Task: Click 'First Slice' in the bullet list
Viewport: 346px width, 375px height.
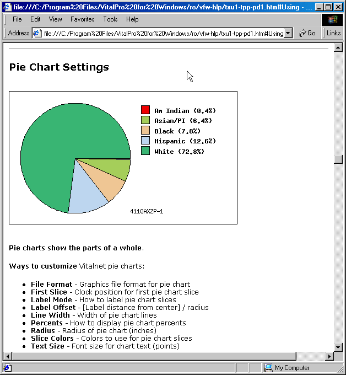Action: pyautogui.click(x=48, y=292)
